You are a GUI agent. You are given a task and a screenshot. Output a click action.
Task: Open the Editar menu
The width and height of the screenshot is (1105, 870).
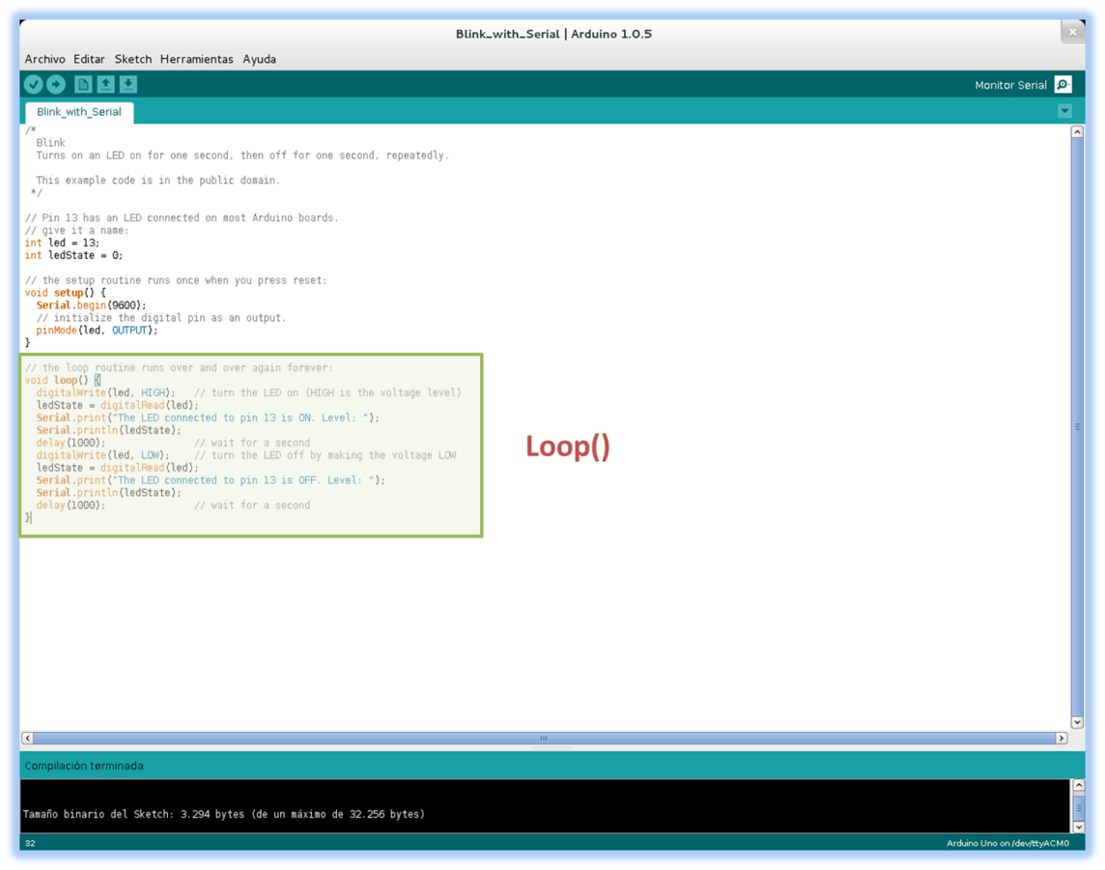click(x=89, y=59)
